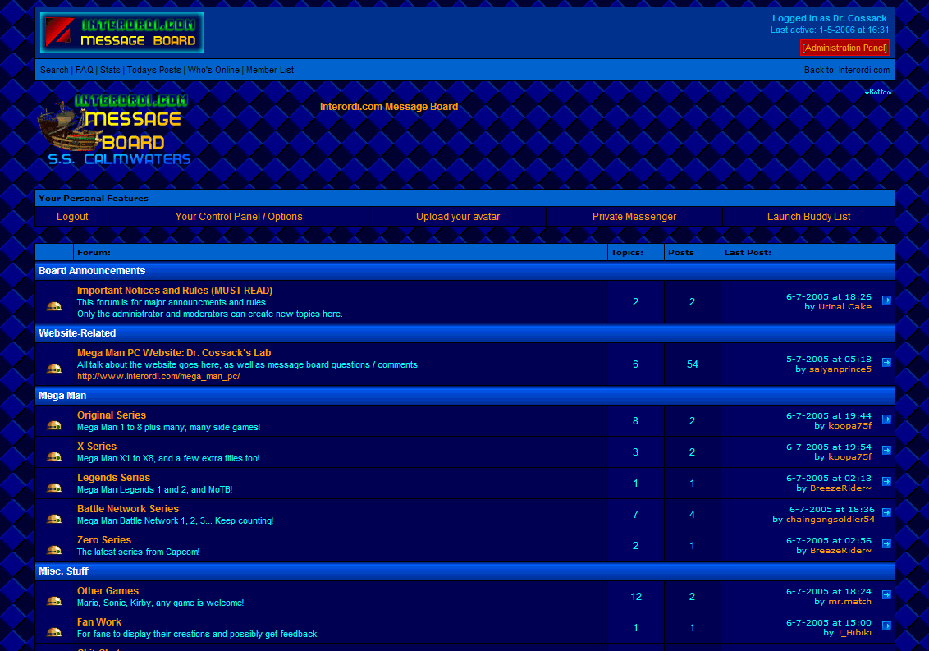Click the forum status icon beside Fan Work
This screenshot has width=929, height=651.
tap(54, 631)
